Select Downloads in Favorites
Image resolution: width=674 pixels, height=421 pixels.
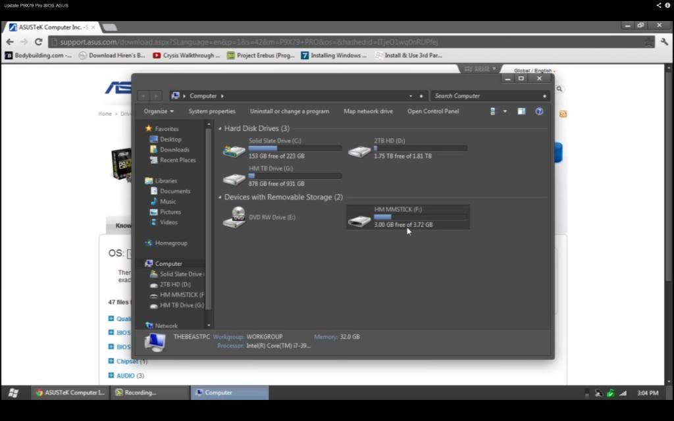(174, 149)
